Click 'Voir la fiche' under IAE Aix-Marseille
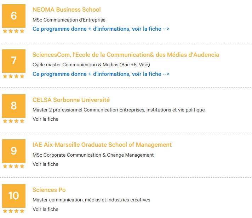Viewport: 252px width, 218px height. [x=45, y=164]
